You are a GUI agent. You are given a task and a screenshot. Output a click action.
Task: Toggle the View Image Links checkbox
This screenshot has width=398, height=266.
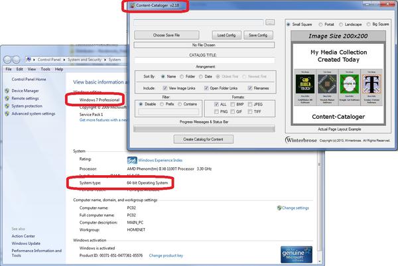(x=165, y=88)
